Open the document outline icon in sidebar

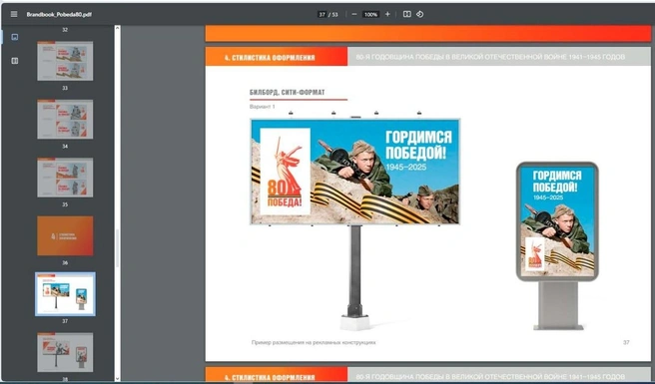coord(15,61)
